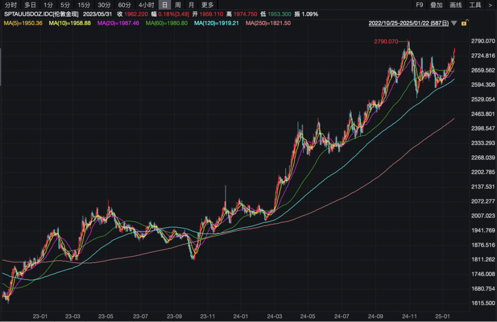Click the MA(250)=1821.50 indicator label
The height and width of the screenshot is (322, 497).
(x=268, y=23)
